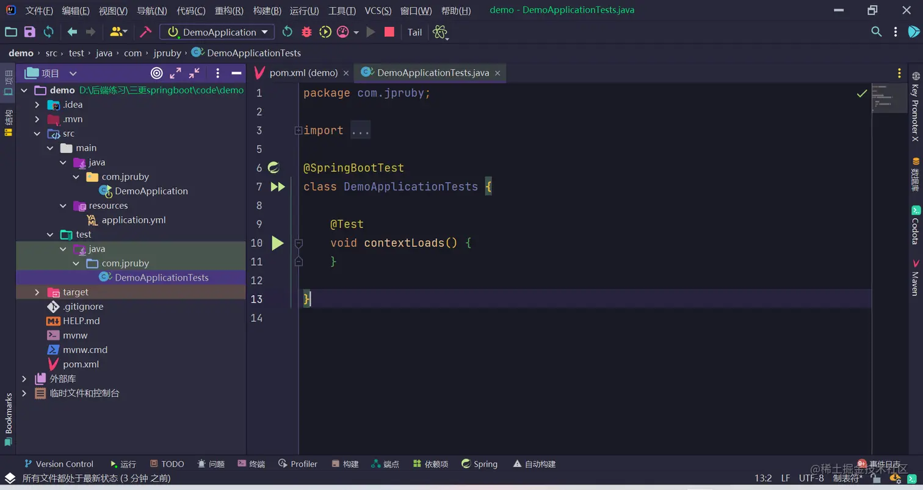Rerun DemoApplication with the green rerun icon

(x=287, y=32)
